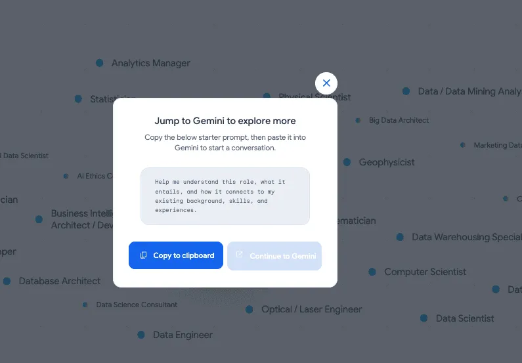
Task: Click the 'Jump to Gemini to explore more' heading
Action: point(225,121)
